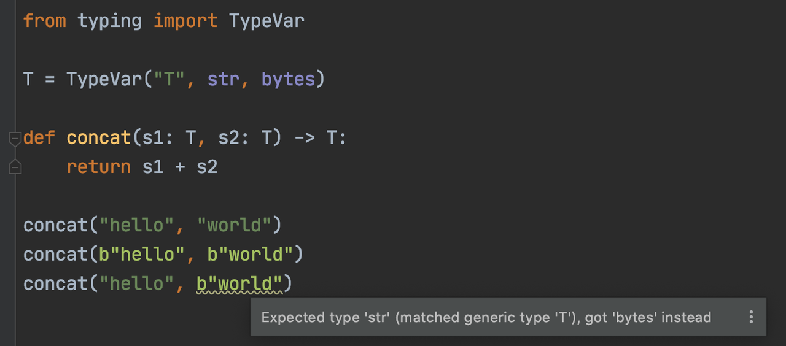Click the 'typing' module name in the import
Screen dimensions: 786x346
[x=109, y=21]
